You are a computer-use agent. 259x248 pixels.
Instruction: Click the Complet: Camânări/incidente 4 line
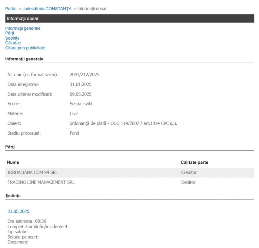(37, 227)
